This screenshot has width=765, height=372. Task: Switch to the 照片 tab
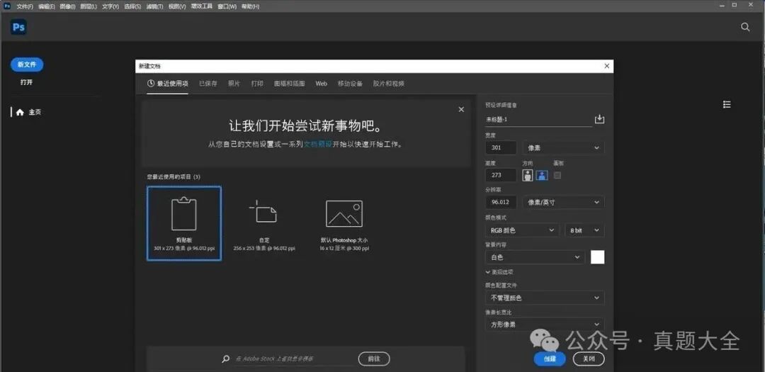click(234, 84)
